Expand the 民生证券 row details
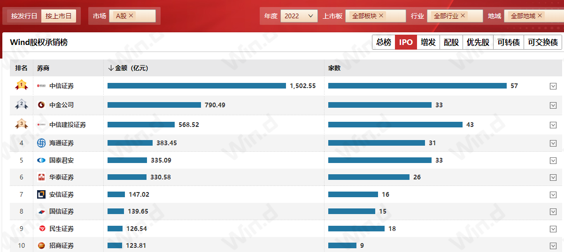The height and width of the screenshot is (252, 564). 553,229
